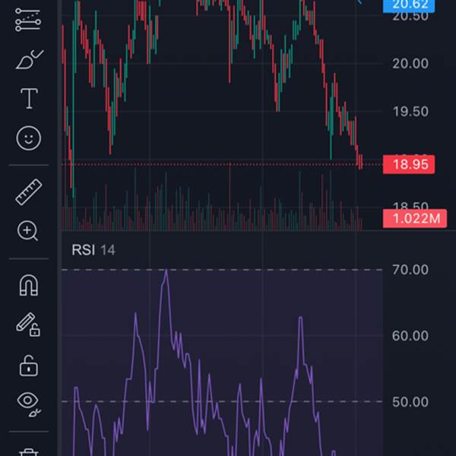Image resolution: width=456 pixels, height=456 pixels.
Task: Toggle lock all drawing tools
Action: point(29,365)
